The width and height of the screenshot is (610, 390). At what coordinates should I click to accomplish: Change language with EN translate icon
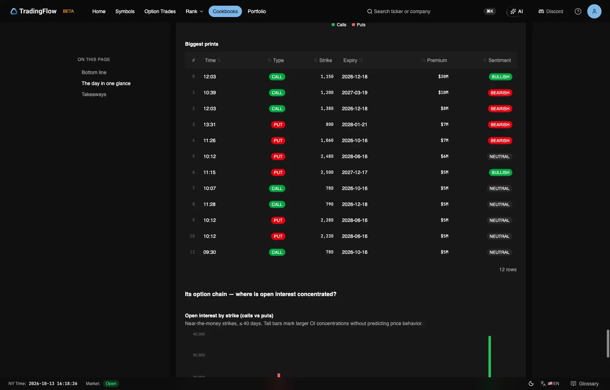pos(550,384)
